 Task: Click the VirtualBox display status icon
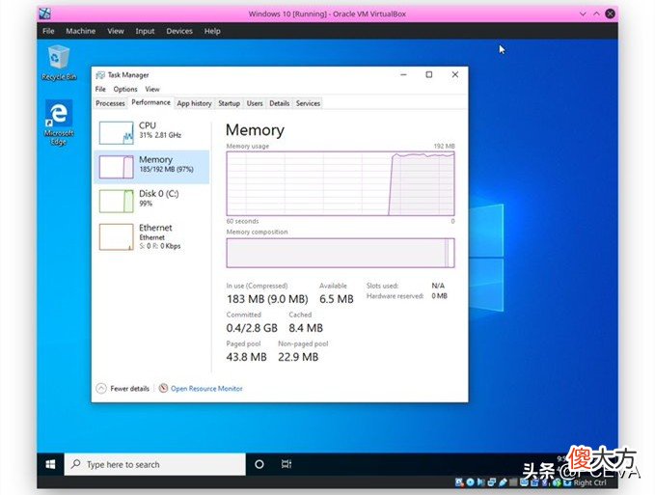coord(524,482)
